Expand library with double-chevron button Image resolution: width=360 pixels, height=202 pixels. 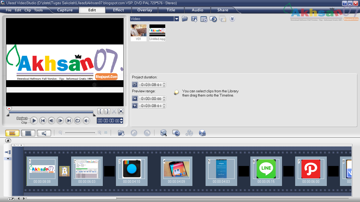[x=232, y=19]
